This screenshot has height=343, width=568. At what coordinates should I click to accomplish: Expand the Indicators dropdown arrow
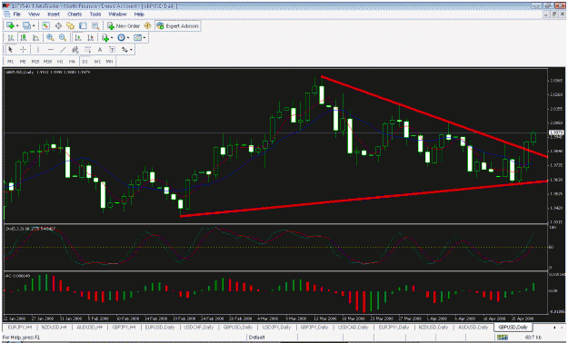tap(112, 37)
